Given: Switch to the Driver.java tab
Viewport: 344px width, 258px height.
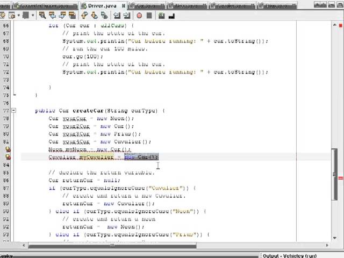Looking at the screenshot, I should pos(102,6).
